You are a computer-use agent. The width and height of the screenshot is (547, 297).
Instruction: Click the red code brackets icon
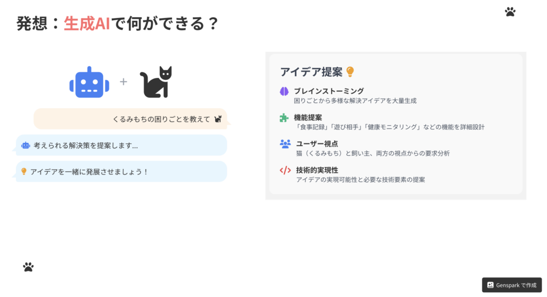pyautogui.click(x=285, y=170)
